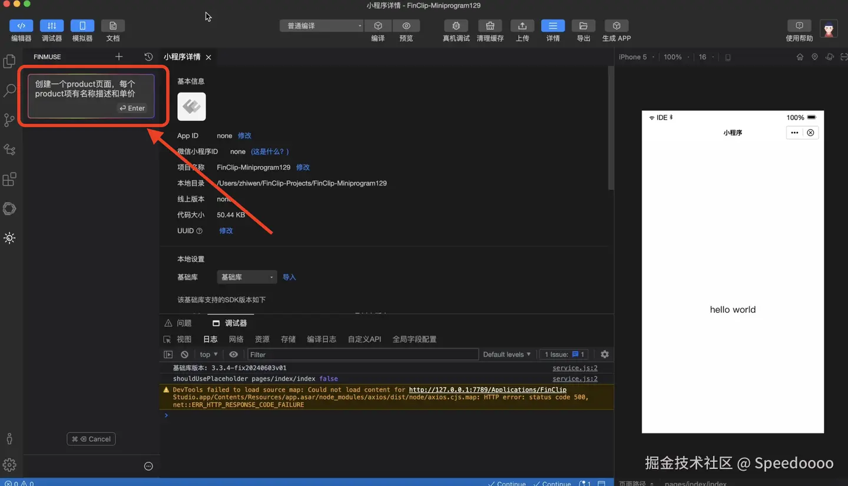Switch to the 调试器 panel tab
Screen dimensions: 848x486
[x=230, y=323]
